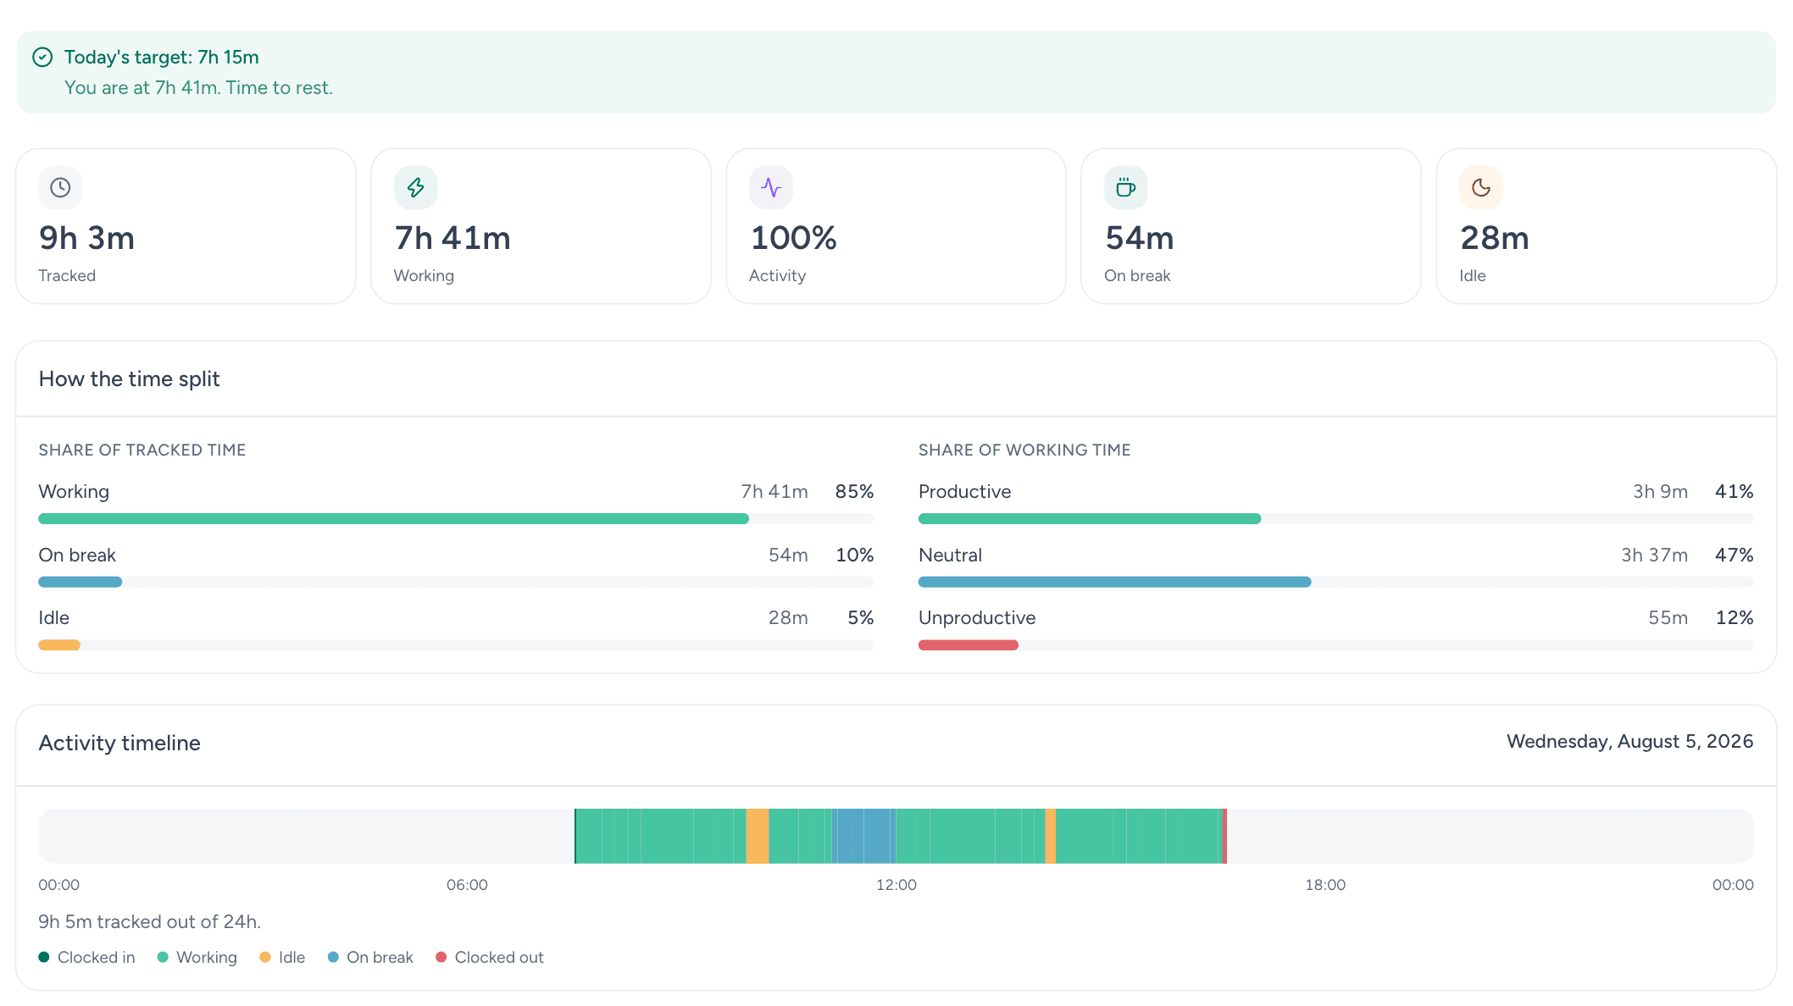Image resolution: width=1793 pixels, height=1006 pixels.
Task: Click the clock icon in the Tracked card
Action: [x=60, y=187]
